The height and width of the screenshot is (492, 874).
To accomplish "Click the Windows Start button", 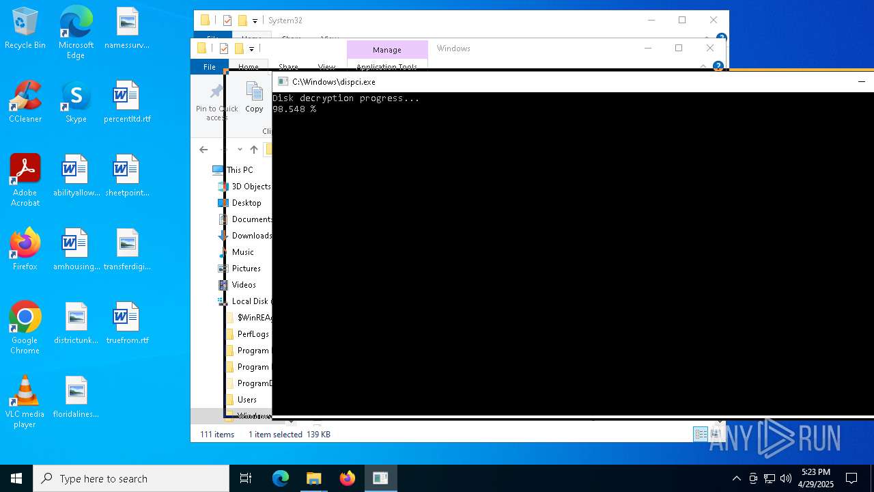I will (16, 478).
